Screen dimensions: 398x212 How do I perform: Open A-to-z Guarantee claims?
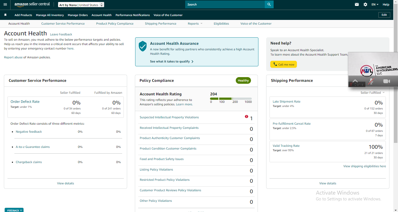coord(33,147)
